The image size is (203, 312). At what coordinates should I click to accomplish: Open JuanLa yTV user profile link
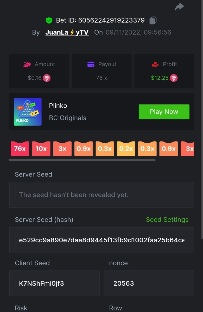pos(67,32)
